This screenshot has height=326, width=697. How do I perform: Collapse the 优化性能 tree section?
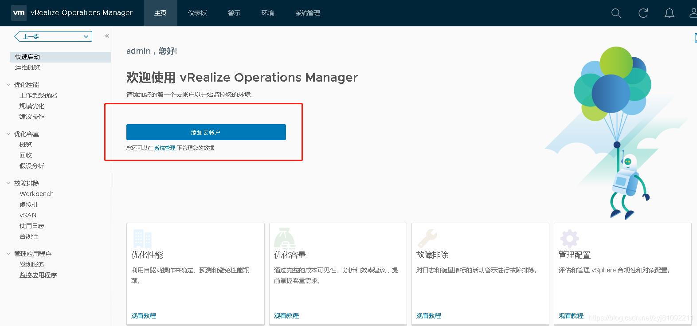tap(8, 85)
